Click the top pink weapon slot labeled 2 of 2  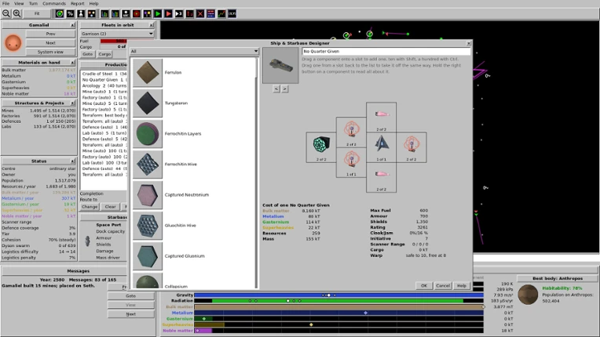coord(381,118)
